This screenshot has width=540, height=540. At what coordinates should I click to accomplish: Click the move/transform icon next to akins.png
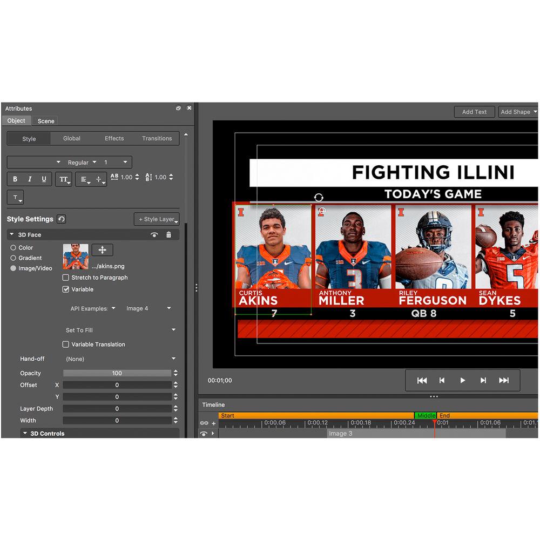tap(102, 249)
